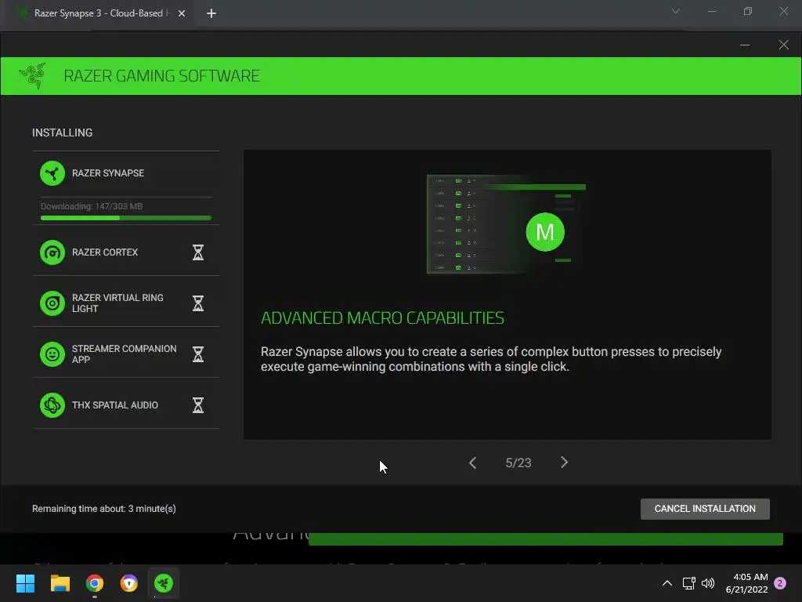Click the Synapse download progress bar
This screenshot has width=802, height=602.
tap(126, 218)
